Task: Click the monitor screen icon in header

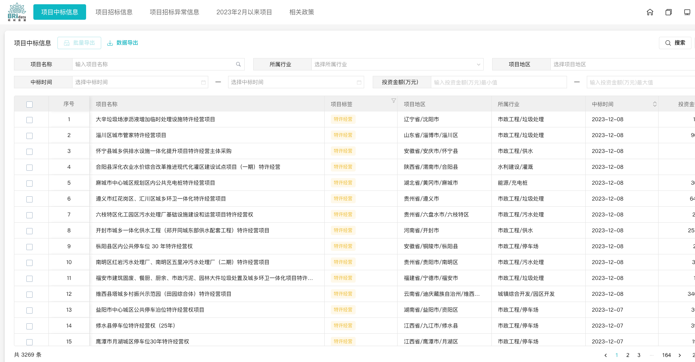Action: click(x=687, y=12)
